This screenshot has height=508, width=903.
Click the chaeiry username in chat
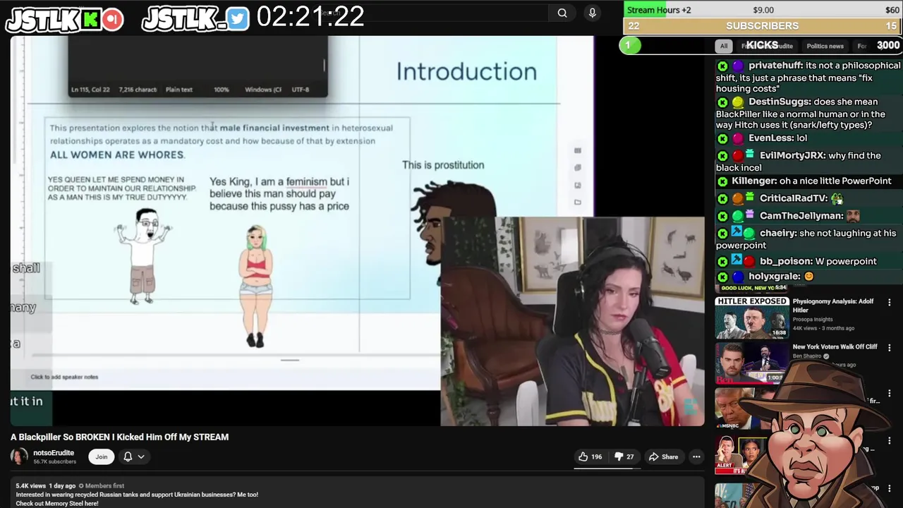778,233
